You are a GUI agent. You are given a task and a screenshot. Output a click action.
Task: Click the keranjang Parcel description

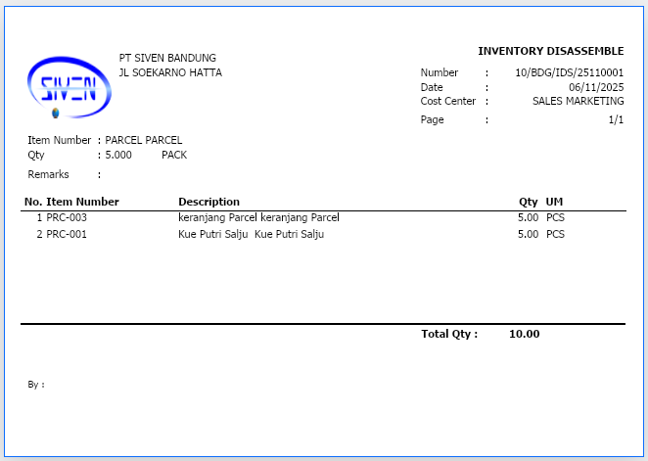pos(258,217)
